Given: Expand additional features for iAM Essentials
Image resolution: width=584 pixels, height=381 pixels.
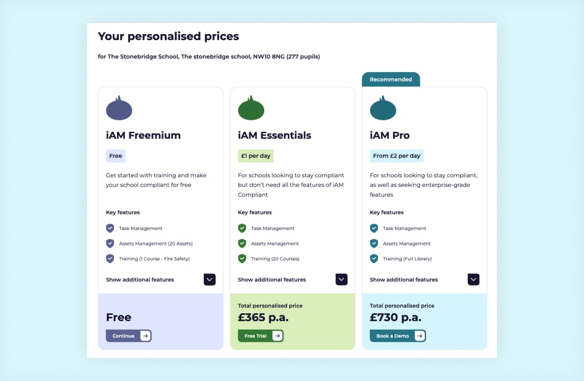Looking at the screenshot, I should [341, 279].
